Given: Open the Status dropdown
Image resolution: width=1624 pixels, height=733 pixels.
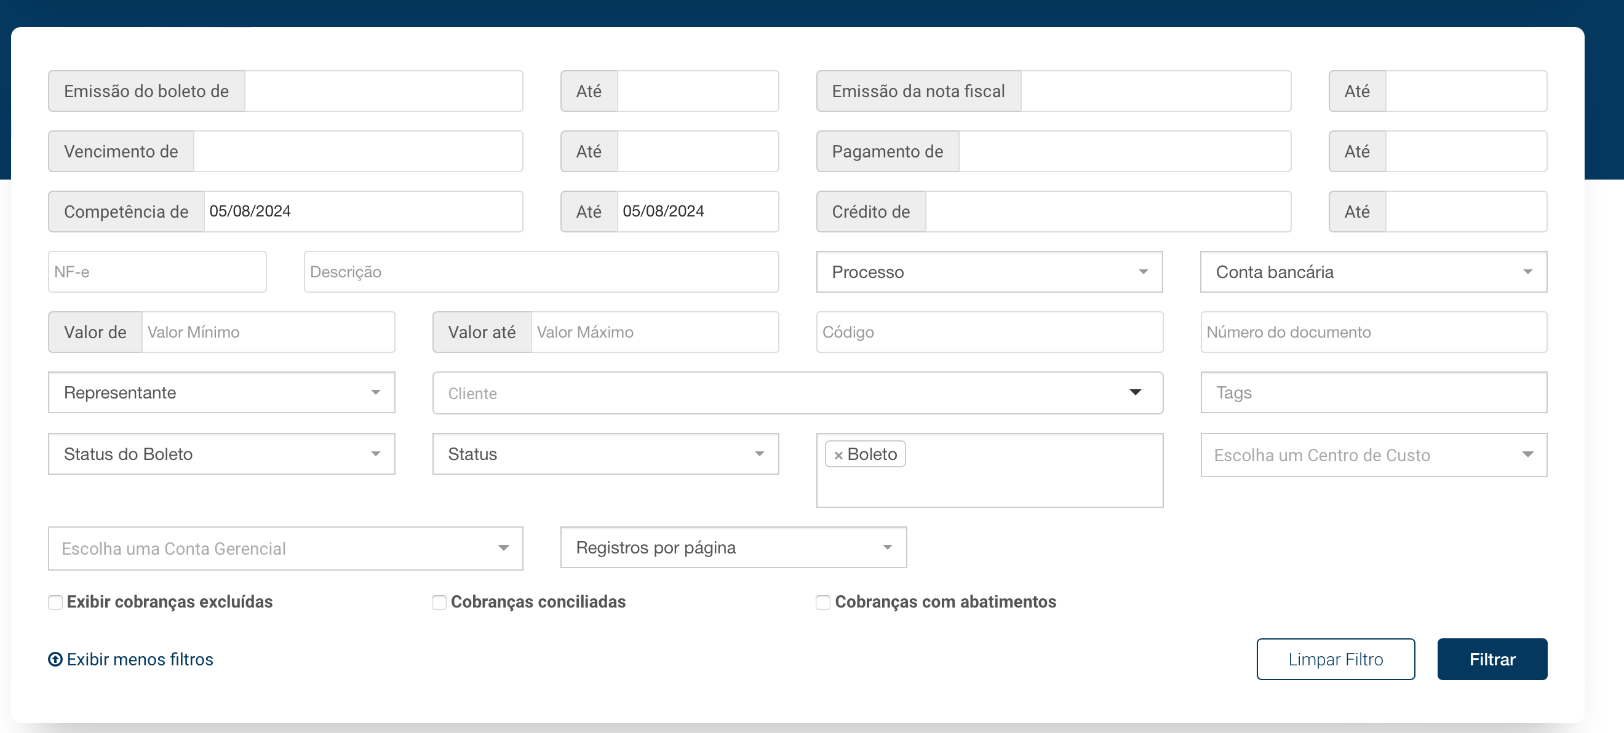Looking at the screenshot, I should click(x=605, y=453).
